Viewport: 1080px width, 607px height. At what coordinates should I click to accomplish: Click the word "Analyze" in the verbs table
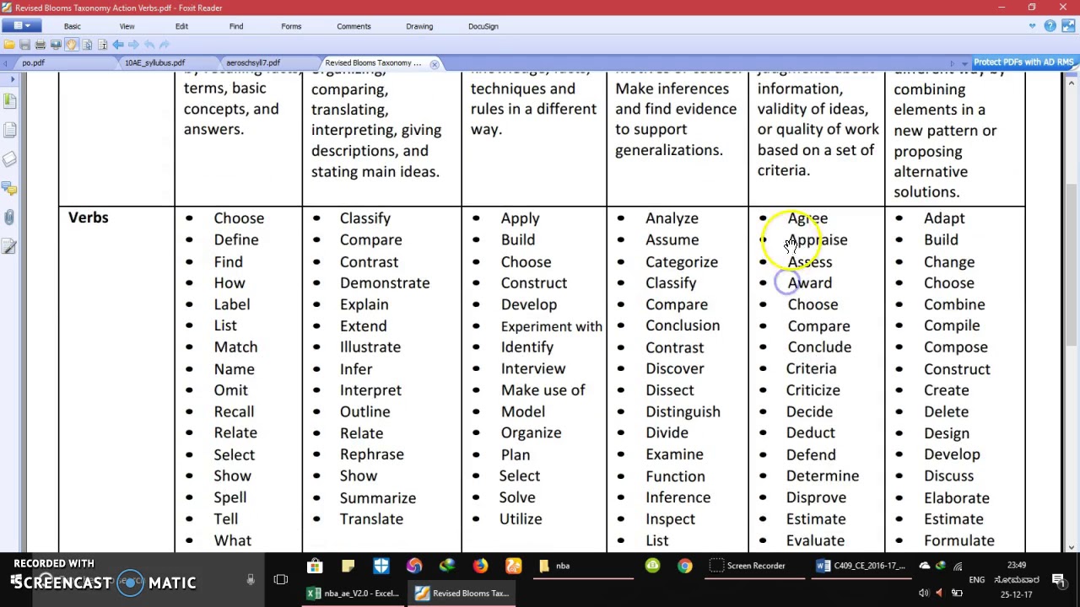coord(672,218)
